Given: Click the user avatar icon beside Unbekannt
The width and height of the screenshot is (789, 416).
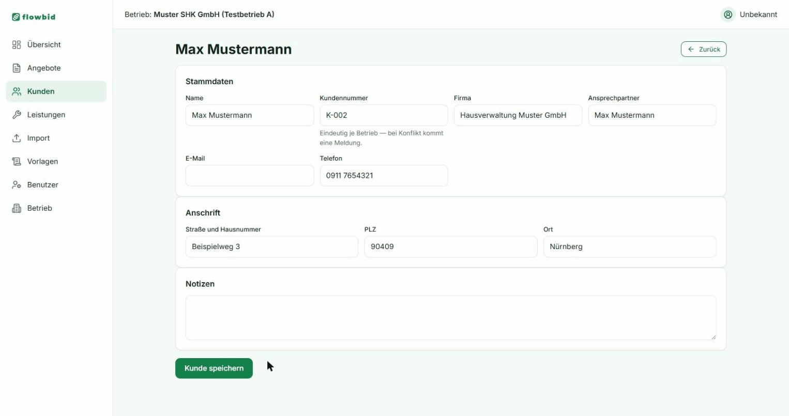Looking at the screenshot, I should 728,14.
